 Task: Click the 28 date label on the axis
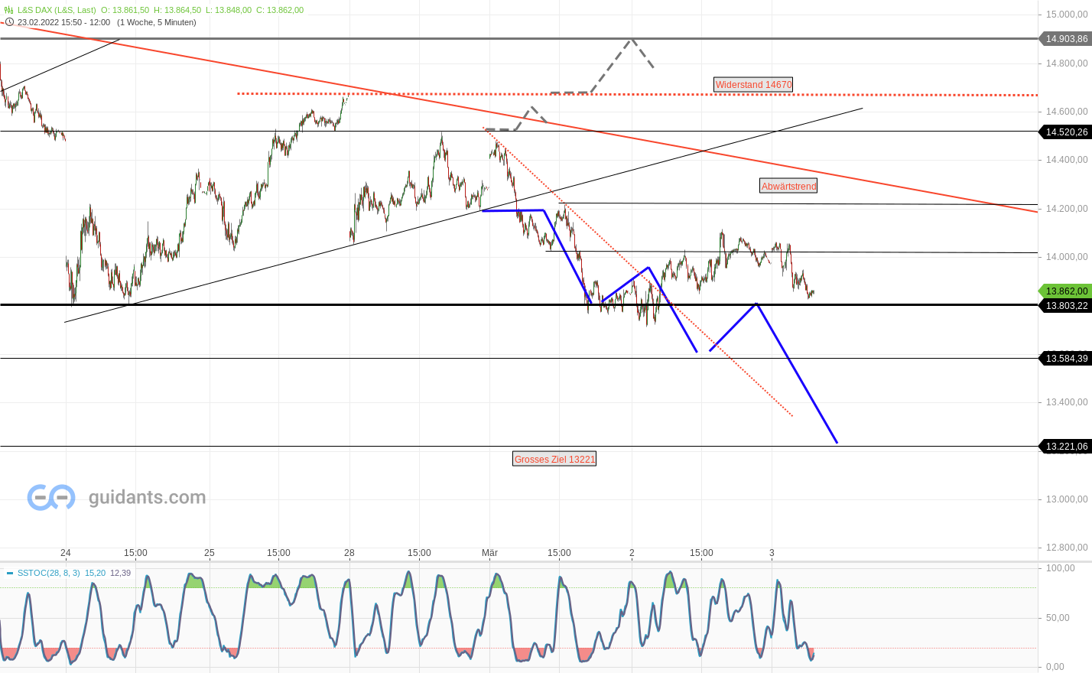tap(350, 553)
